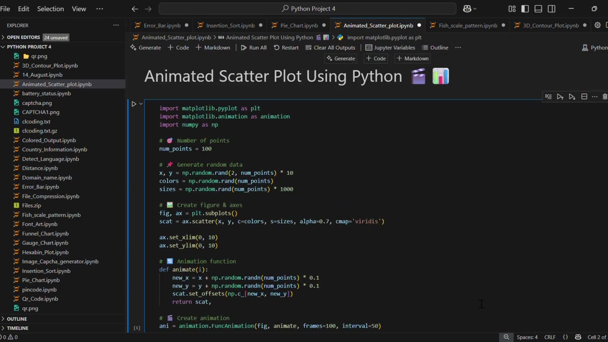Expand the Outline section
Viewport: 608px width, 342px height.
coord(17,319)
